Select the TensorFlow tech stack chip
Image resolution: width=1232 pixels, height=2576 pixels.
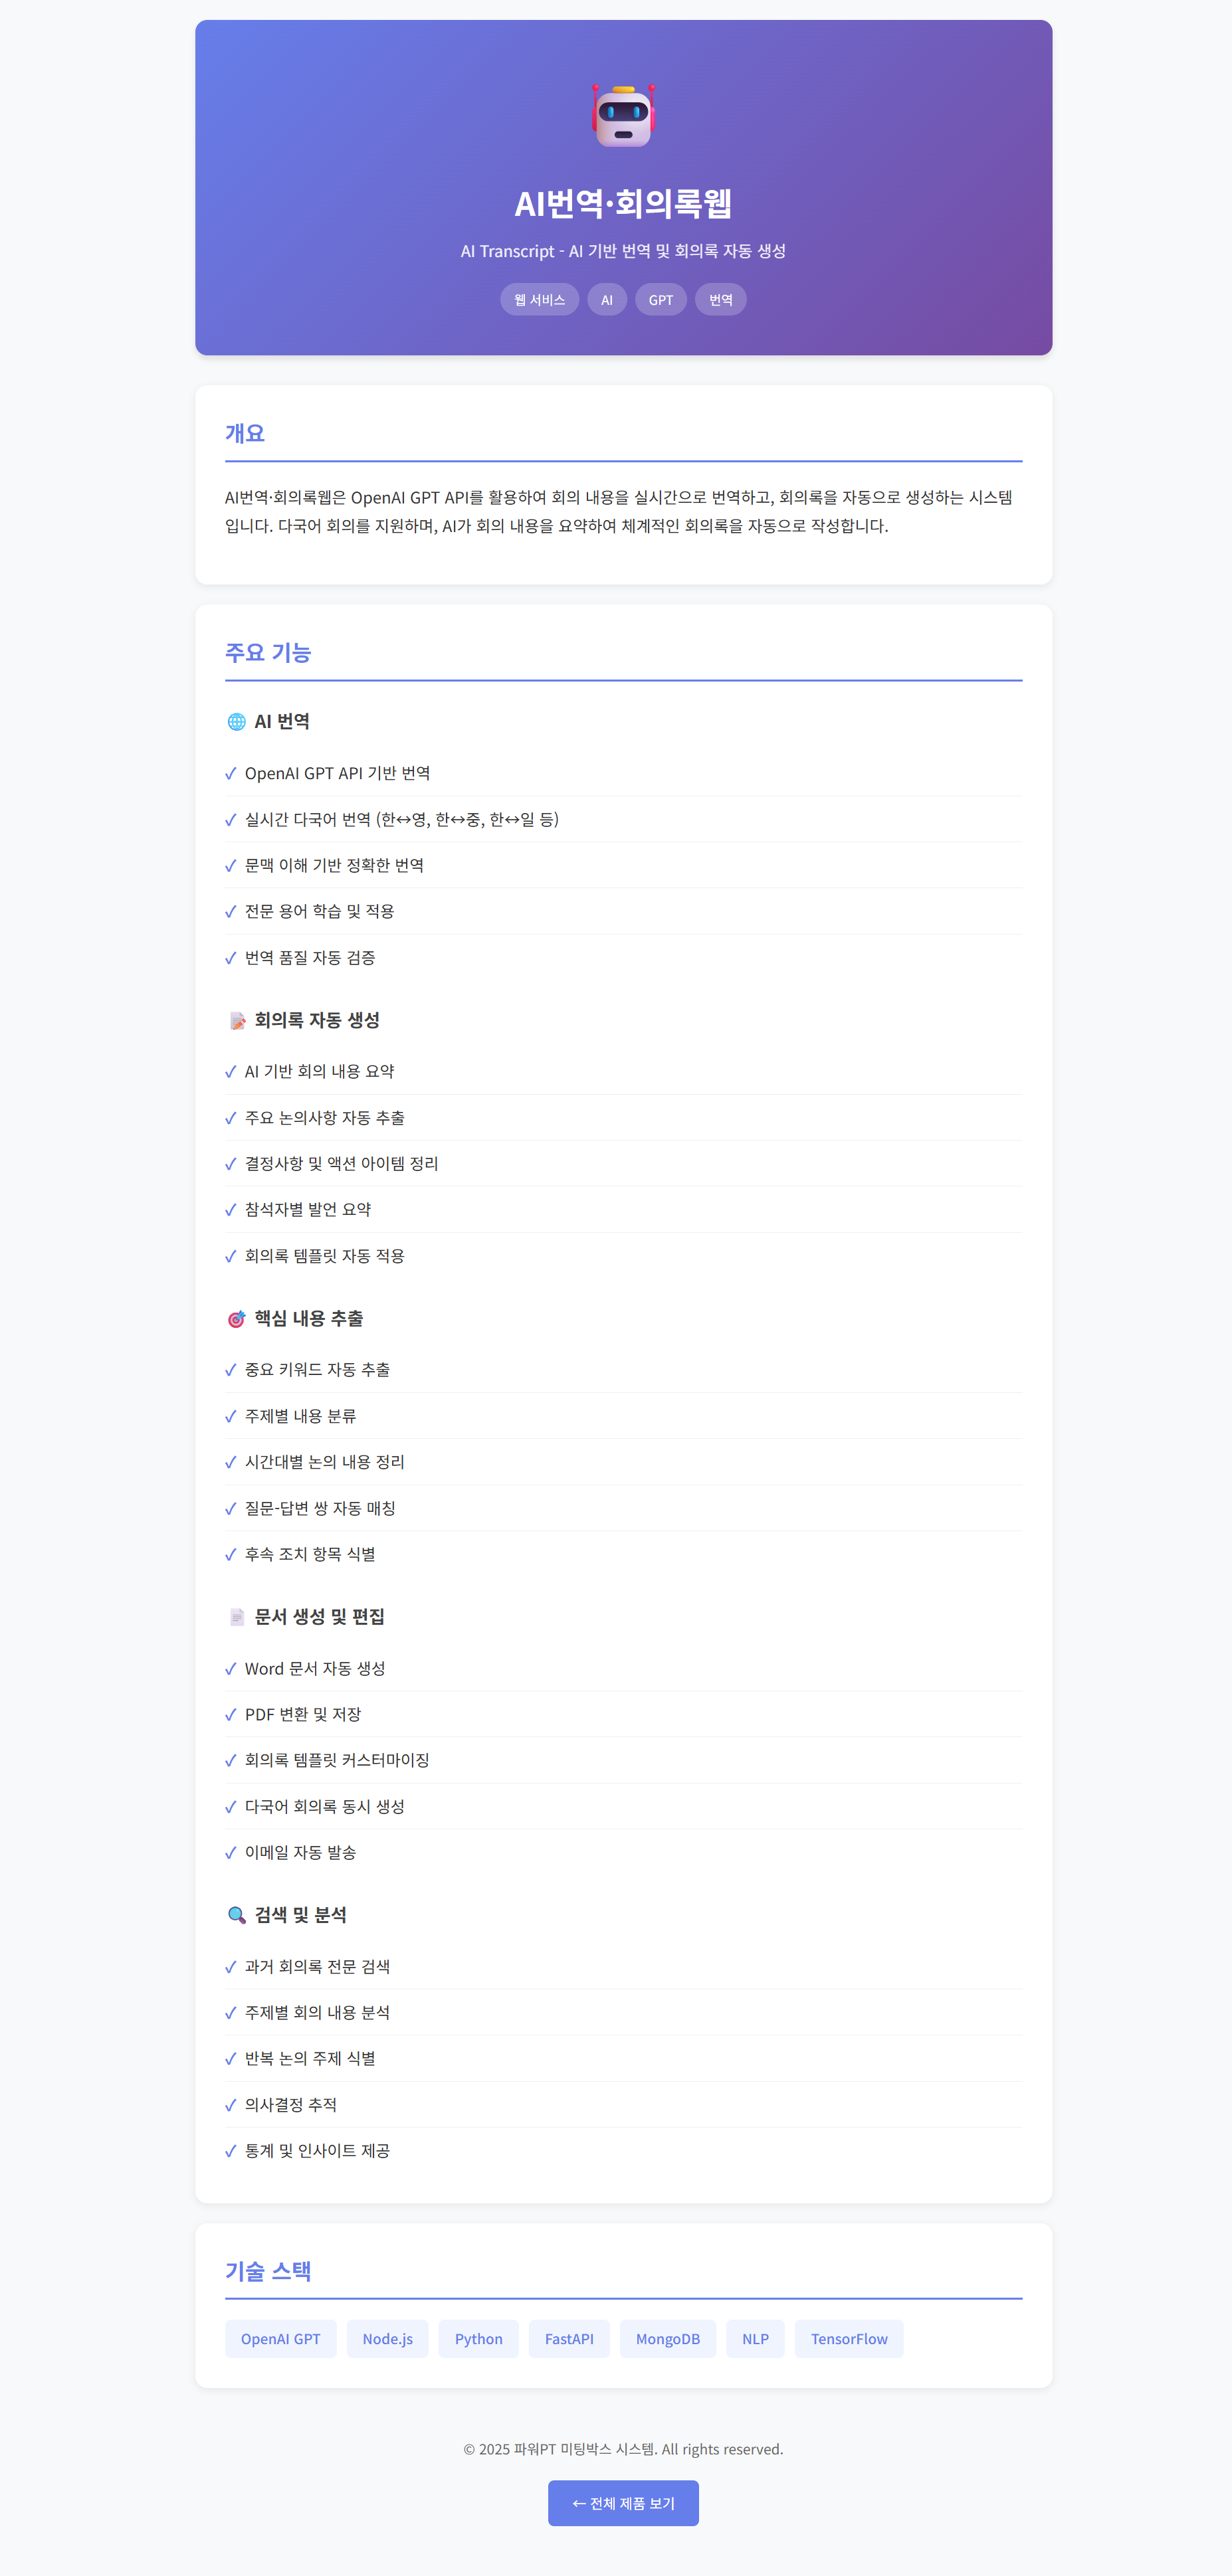[848, 2339]
